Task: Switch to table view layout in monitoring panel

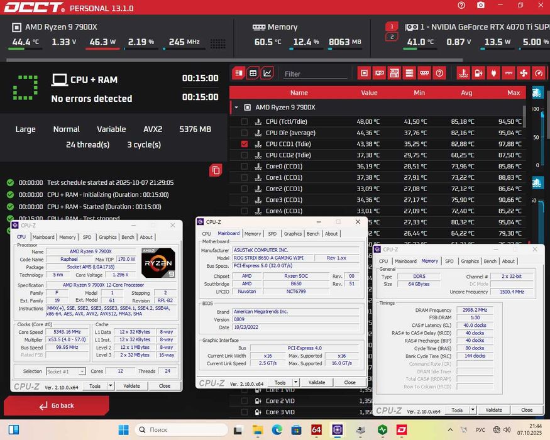Action: tap(253, 74)
